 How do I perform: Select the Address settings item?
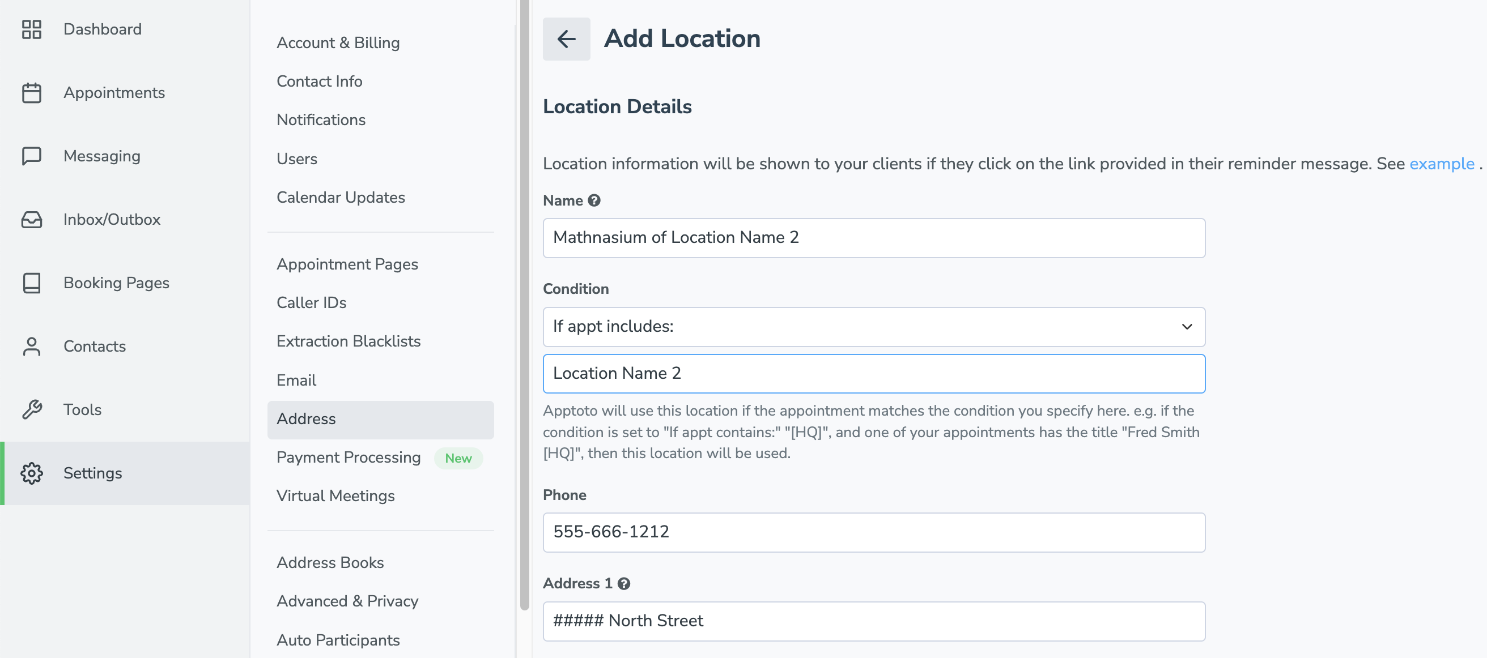tap(380, 419)
